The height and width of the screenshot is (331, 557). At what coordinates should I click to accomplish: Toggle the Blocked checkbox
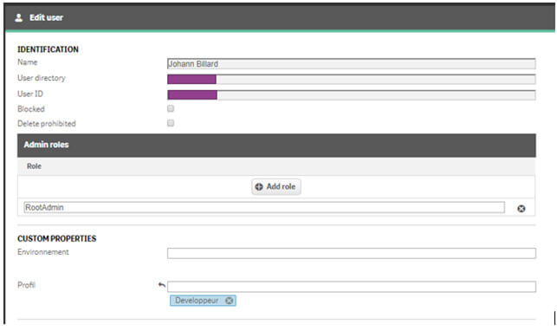[x=171, y=108]
